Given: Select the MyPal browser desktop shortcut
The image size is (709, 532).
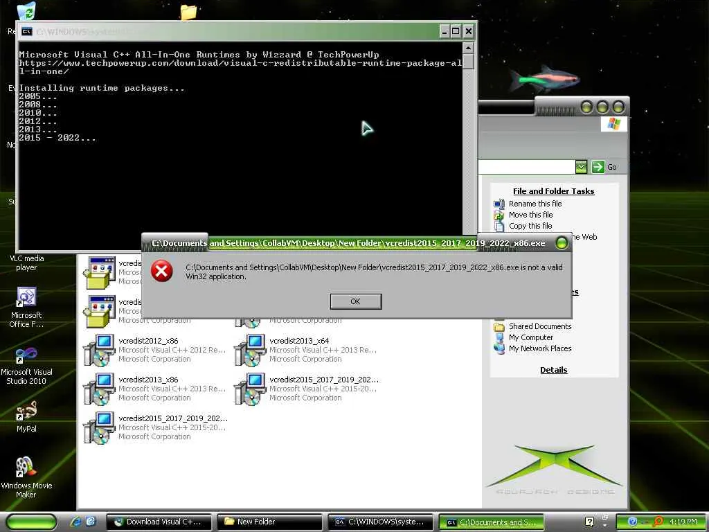Looking at the screenshot, I should pyautogui.click(x=26, y=416).
